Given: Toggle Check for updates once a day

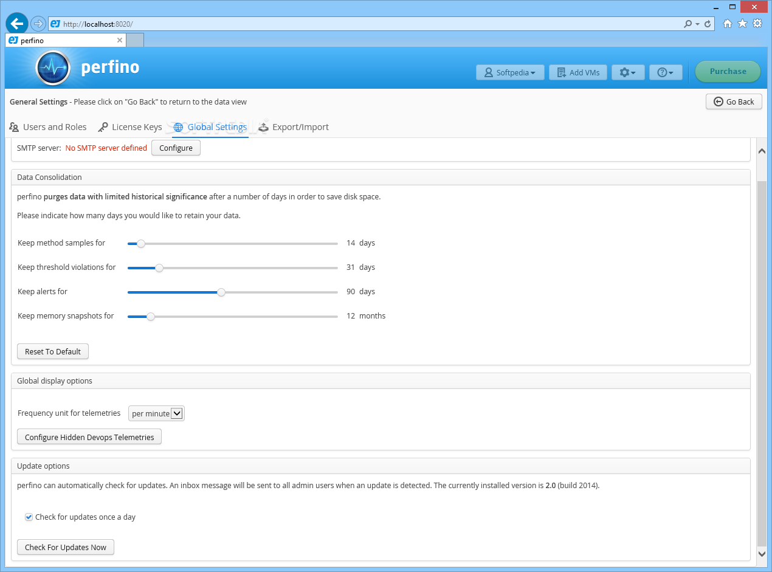Looking at the screenshot, I should [x=29, y=517].
